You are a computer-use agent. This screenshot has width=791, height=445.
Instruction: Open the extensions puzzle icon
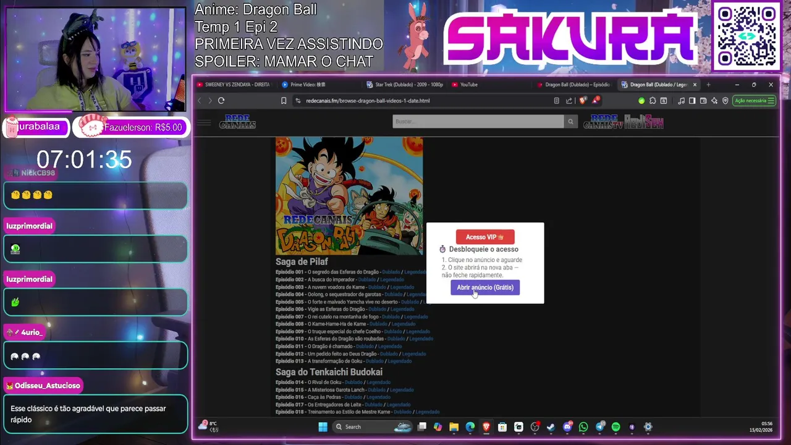pos(653,101)
